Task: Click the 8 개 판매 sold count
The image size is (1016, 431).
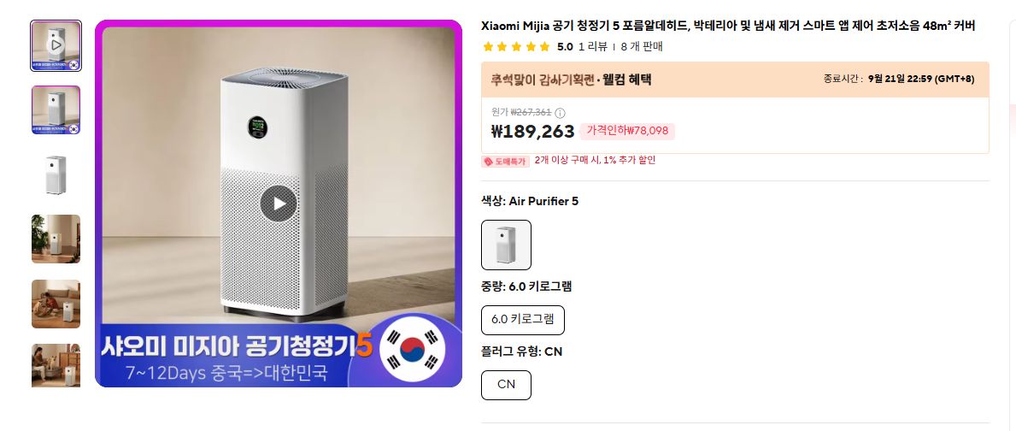Action: pyautogui.click(x=642, y=46)
